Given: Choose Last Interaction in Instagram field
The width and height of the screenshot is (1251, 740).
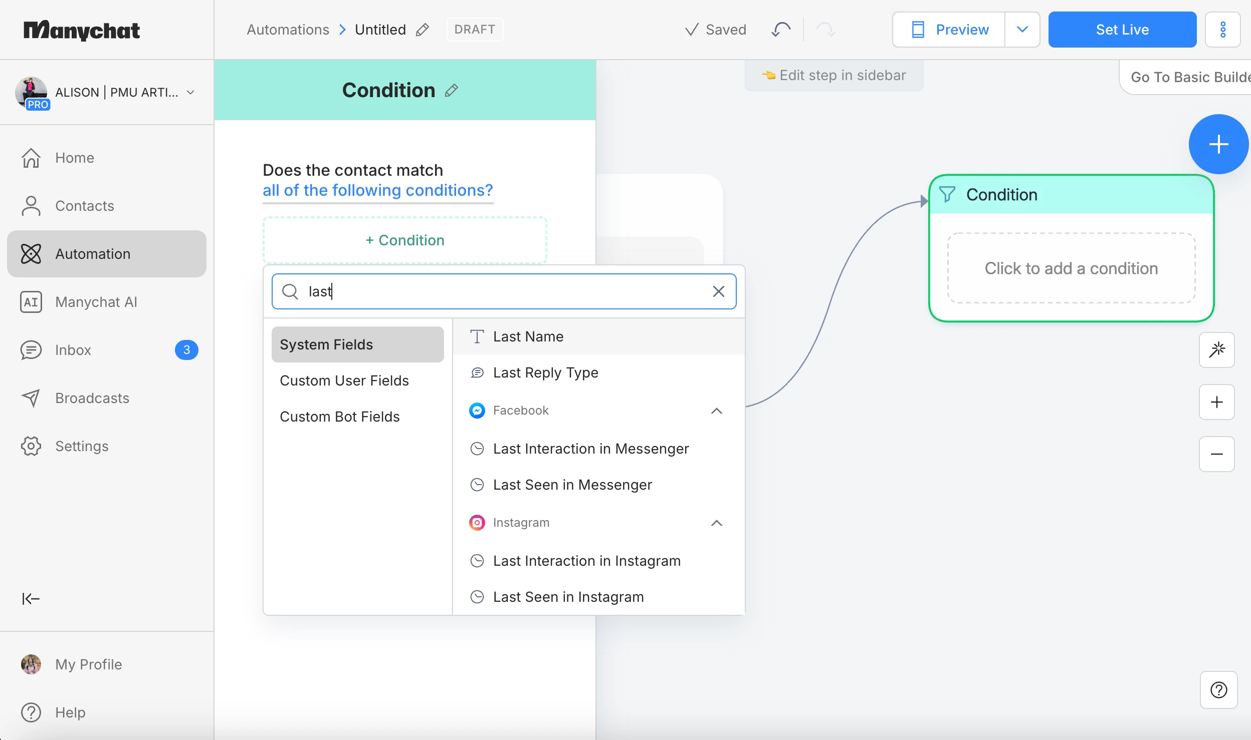Looking at the screenshot, I should tap(586, 561).
